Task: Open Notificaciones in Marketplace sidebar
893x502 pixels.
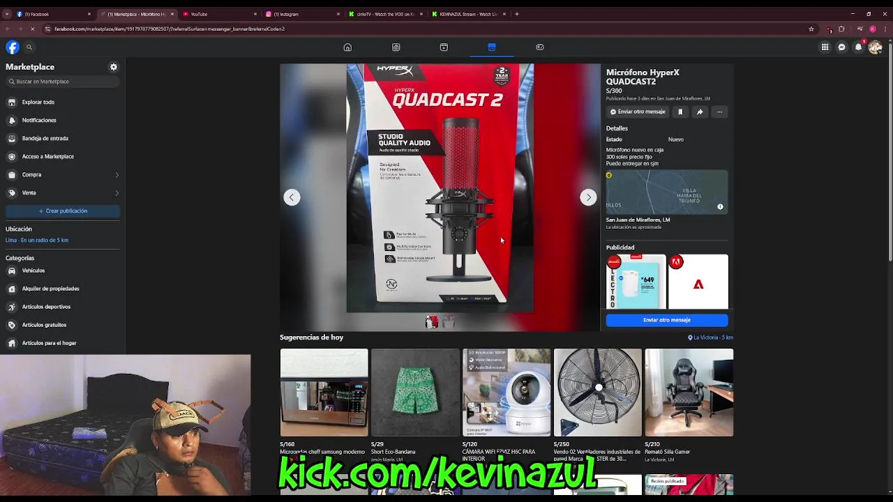Action: pyautogui.click(x=63, y=120)
